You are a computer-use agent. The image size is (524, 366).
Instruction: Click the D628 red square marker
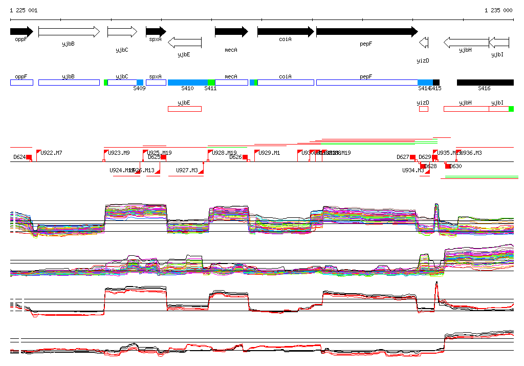click(423, 166)
